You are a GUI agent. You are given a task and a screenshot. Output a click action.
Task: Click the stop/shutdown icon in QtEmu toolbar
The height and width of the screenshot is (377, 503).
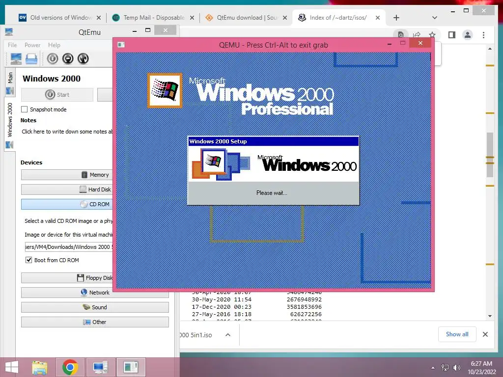[x=68, y=59]
